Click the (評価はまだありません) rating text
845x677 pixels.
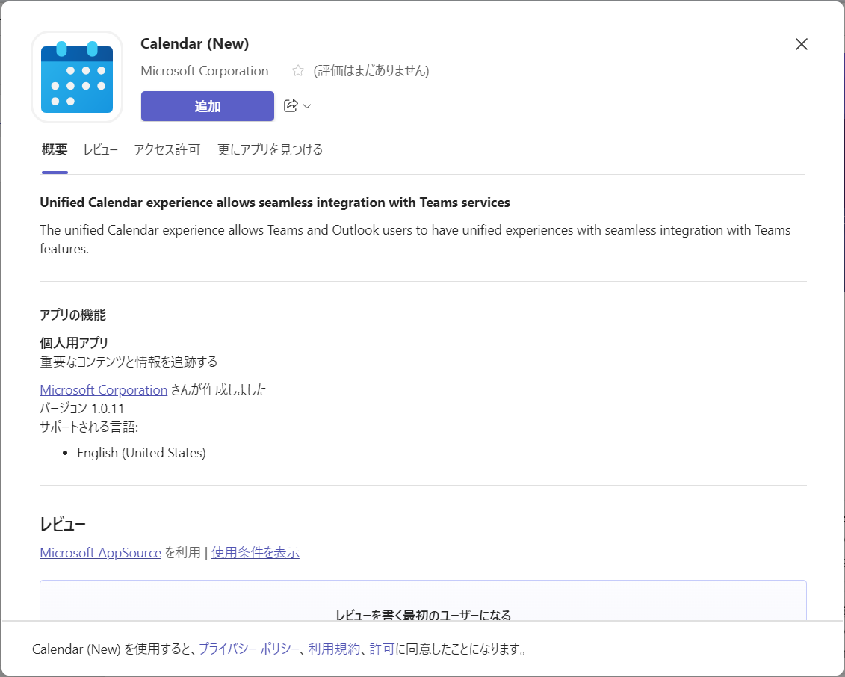click(371, 70)
